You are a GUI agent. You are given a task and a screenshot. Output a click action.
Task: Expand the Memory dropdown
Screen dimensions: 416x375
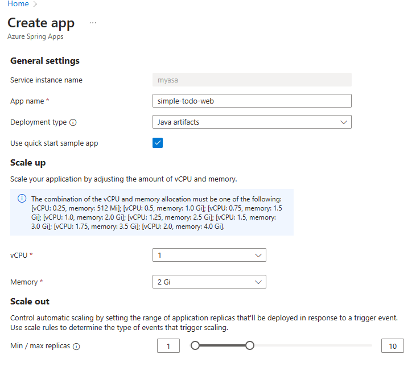(209, 282)
